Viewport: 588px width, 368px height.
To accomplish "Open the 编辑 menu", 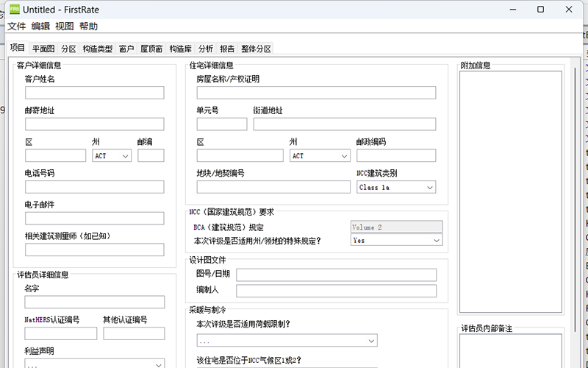I will click(x=40, y=26).
